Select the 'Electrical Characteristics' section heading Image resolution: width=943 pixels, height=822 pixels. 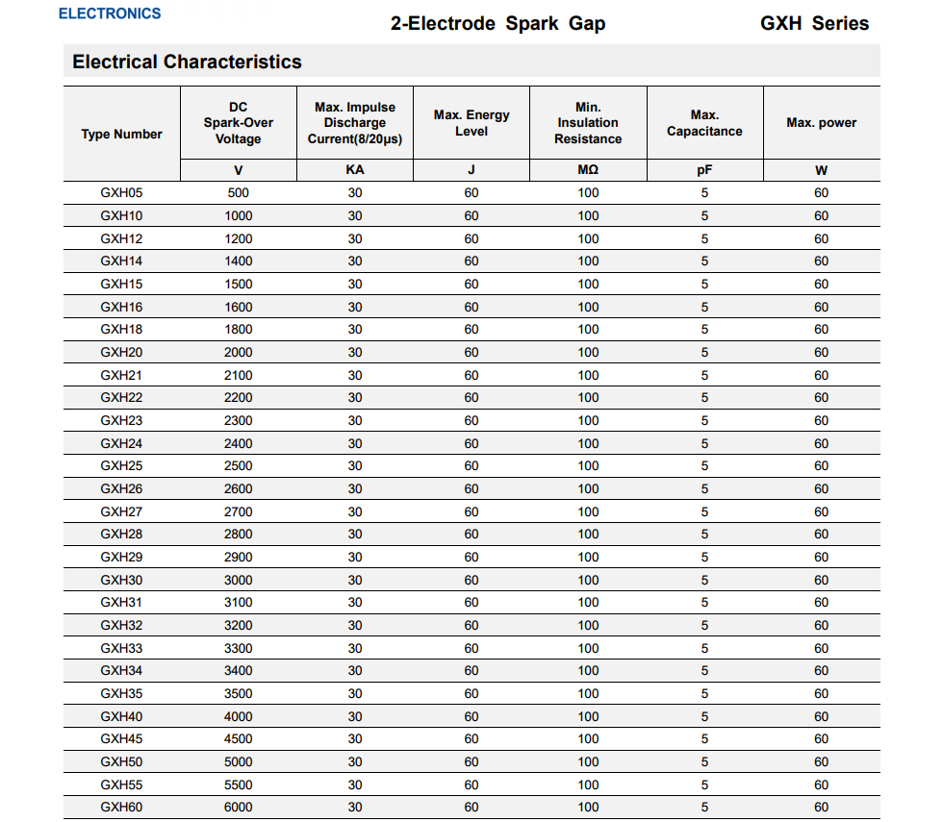[x=187, y=62]
